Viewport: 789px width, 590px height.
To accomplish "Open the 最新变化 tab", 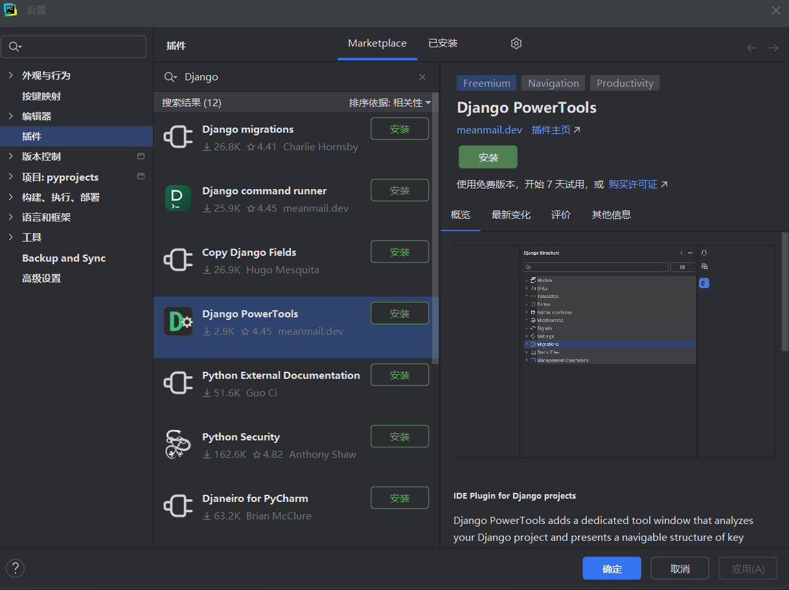I will (x=511, y=215).
